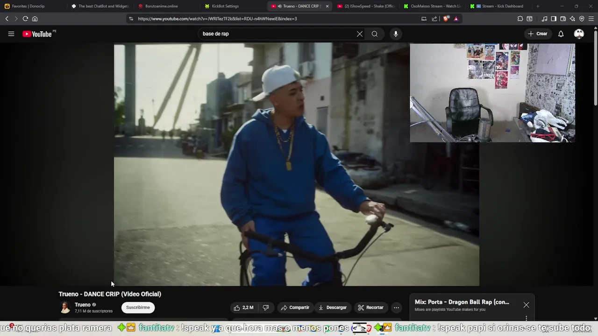Click the webcam overlay on the video
Screen dimensions: 598x336
point(492,93)
